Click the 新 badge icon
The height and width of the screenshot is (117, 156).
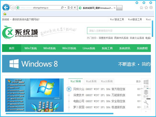click(69, 89)
